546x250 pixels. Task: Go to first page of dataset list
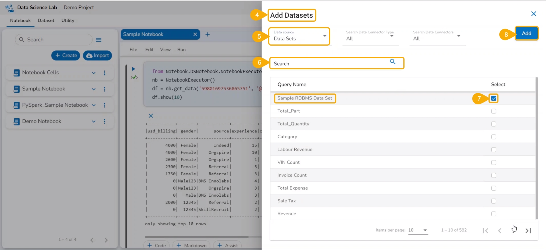[485, 231]
